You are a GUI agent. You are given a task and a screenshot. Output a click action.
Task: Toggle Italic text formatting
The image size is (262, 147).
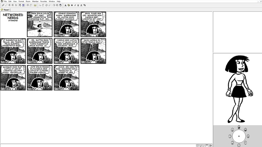pyautogui.click(x=75, y=5)
